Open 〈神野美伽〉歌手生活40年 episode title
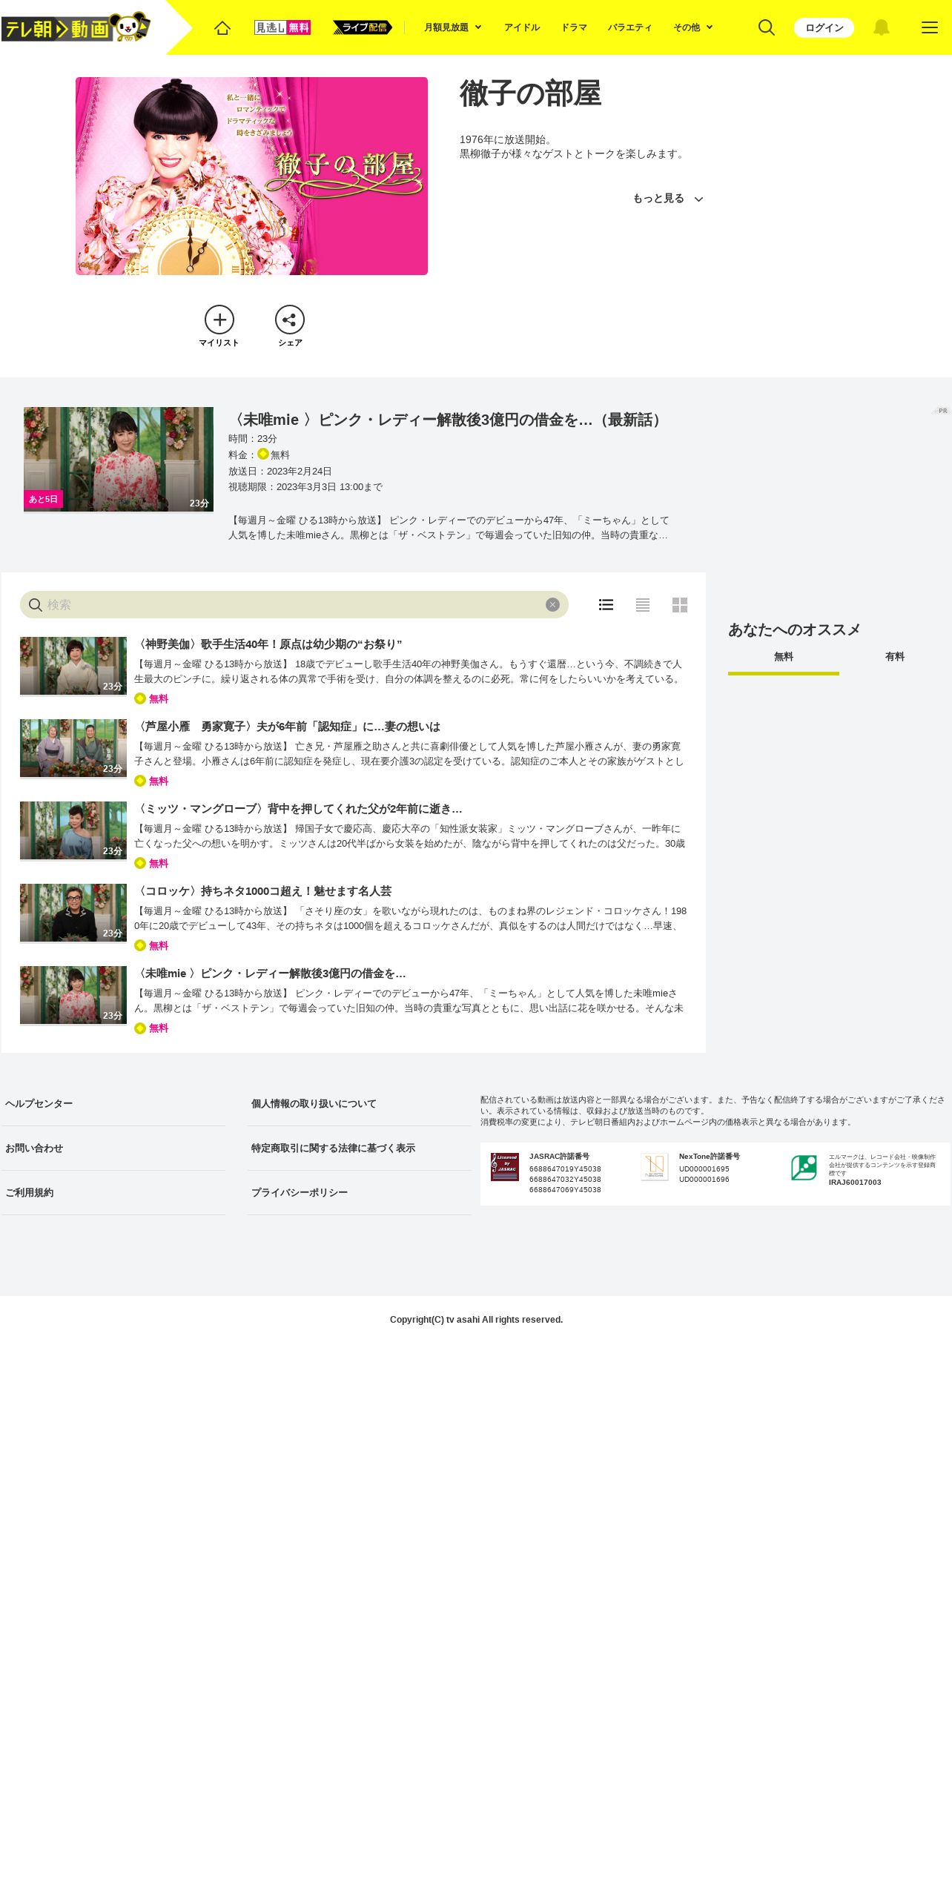The height and width of the screenshot is (1904, 952). pyautogui.click(x=268, y=644)
